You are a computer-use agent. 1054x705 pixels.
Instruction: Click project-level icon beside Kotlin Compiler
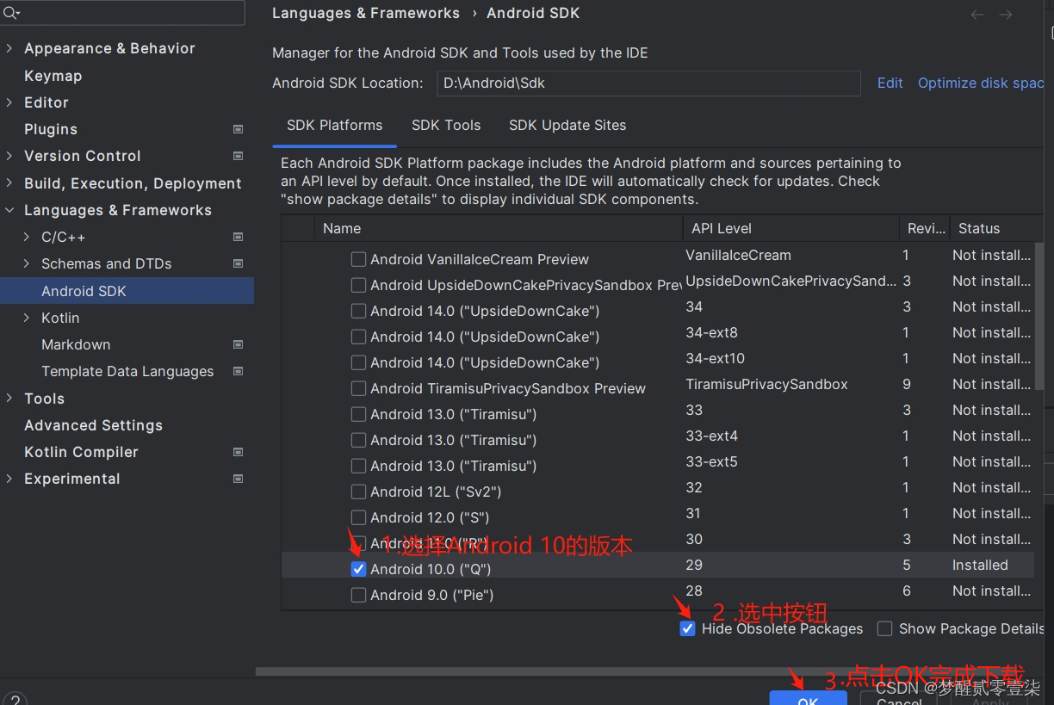point(239,452)
